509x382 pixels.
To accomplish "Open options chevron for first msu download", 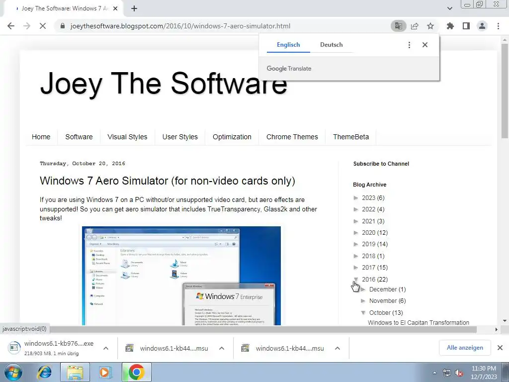I will [x=222, y=348].
